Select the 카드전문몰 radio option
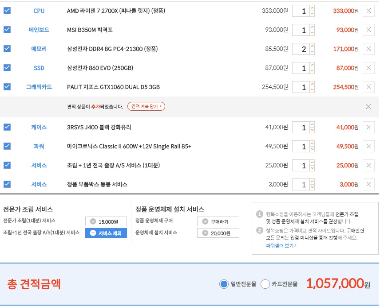This screenshot has width=380, height=306. (x=265, y=284)
